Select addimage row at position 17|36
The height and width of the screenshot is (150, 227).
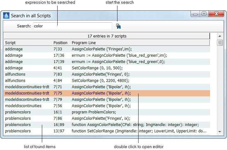pyautogui.click(x=107, y=55)
